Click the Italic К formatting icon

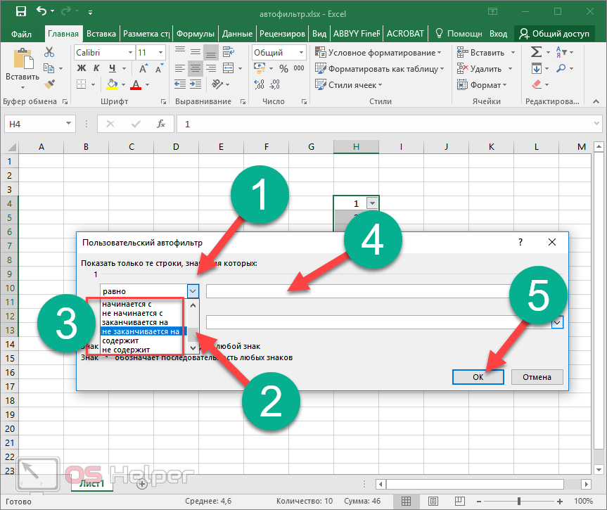point(95,68)
